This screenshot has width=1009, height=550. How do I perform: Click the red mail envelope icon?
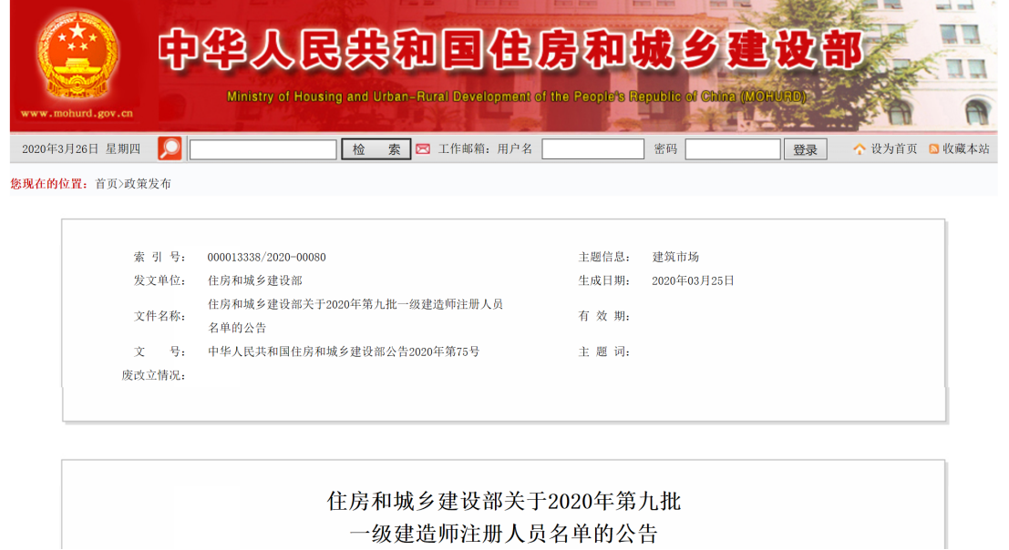coord(423,149)
